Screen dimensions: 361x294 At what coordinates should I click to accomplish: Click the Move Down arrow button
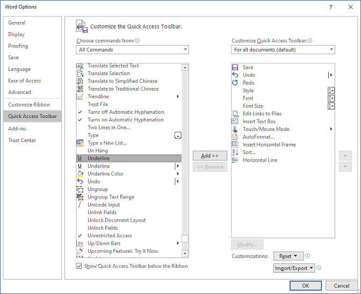pos(345,167)
